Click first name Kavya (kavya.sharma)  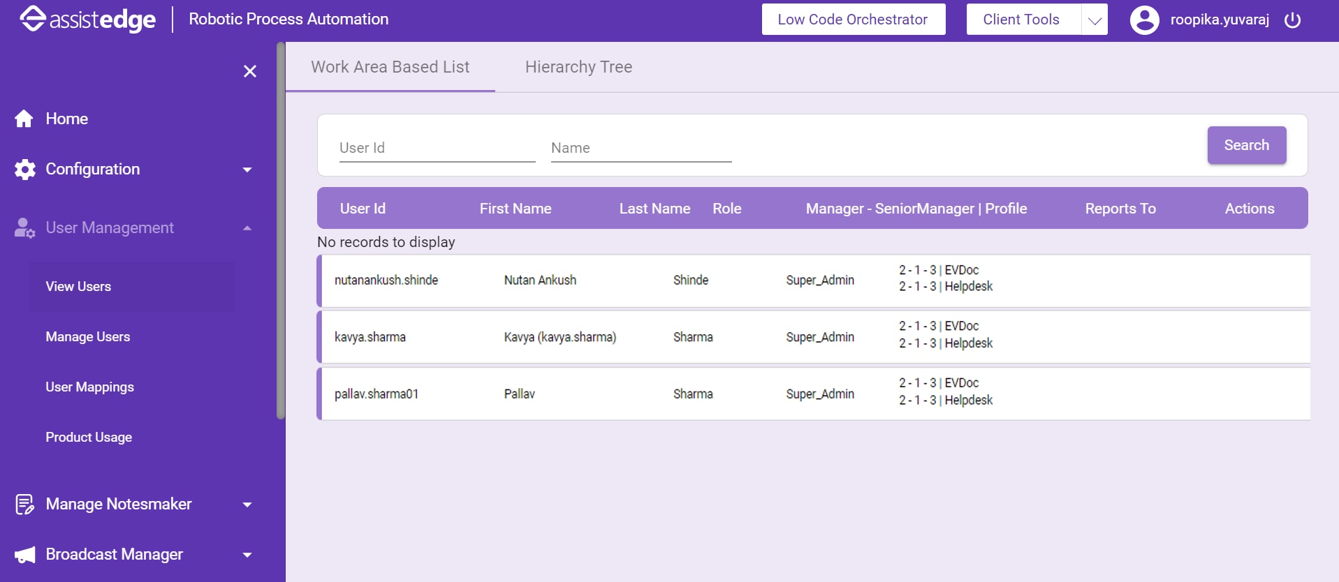[560, 337]
